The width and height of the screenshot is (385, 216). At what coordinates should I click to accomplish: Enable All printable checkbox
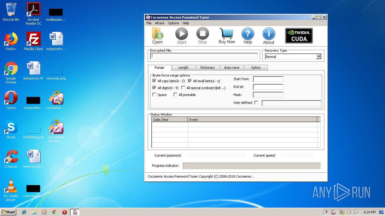[176, 95]
